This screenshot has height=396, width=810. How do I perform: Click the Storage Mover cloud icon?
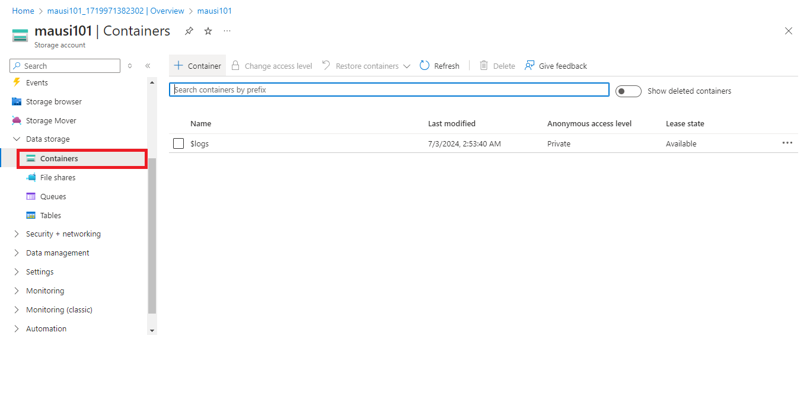(17, 120)
